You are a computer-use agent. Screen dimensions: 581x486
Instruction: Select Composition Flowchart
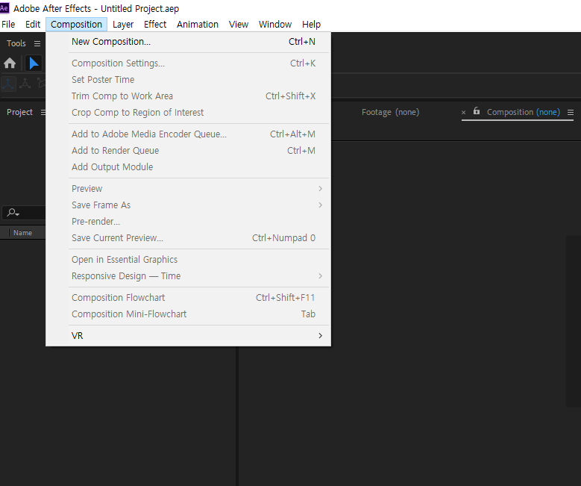tap(188, 298)
